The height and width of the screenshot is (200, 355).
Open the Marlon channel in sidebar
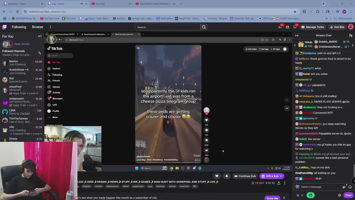22,63
